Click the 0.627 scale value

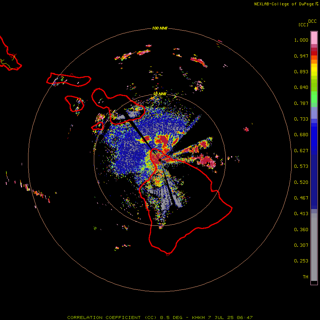pyautogui.click(x=301, y=151)
